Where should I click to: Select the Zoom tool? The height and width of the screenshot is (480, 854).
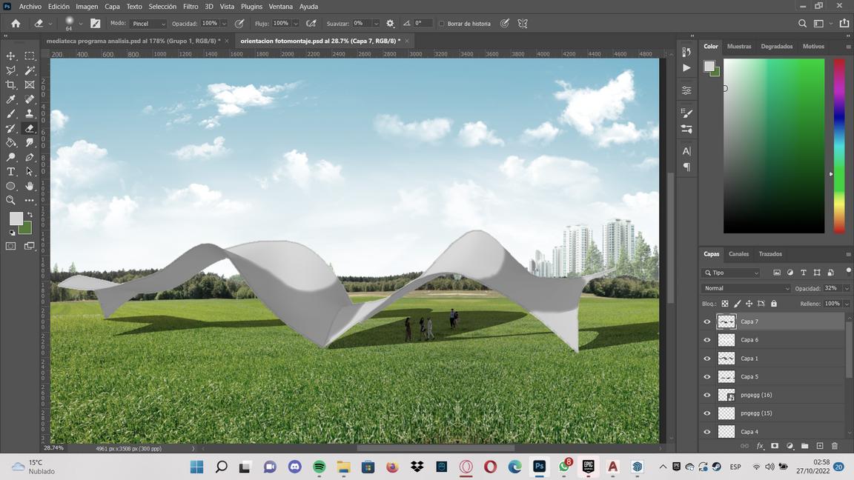tap(11, 200)
